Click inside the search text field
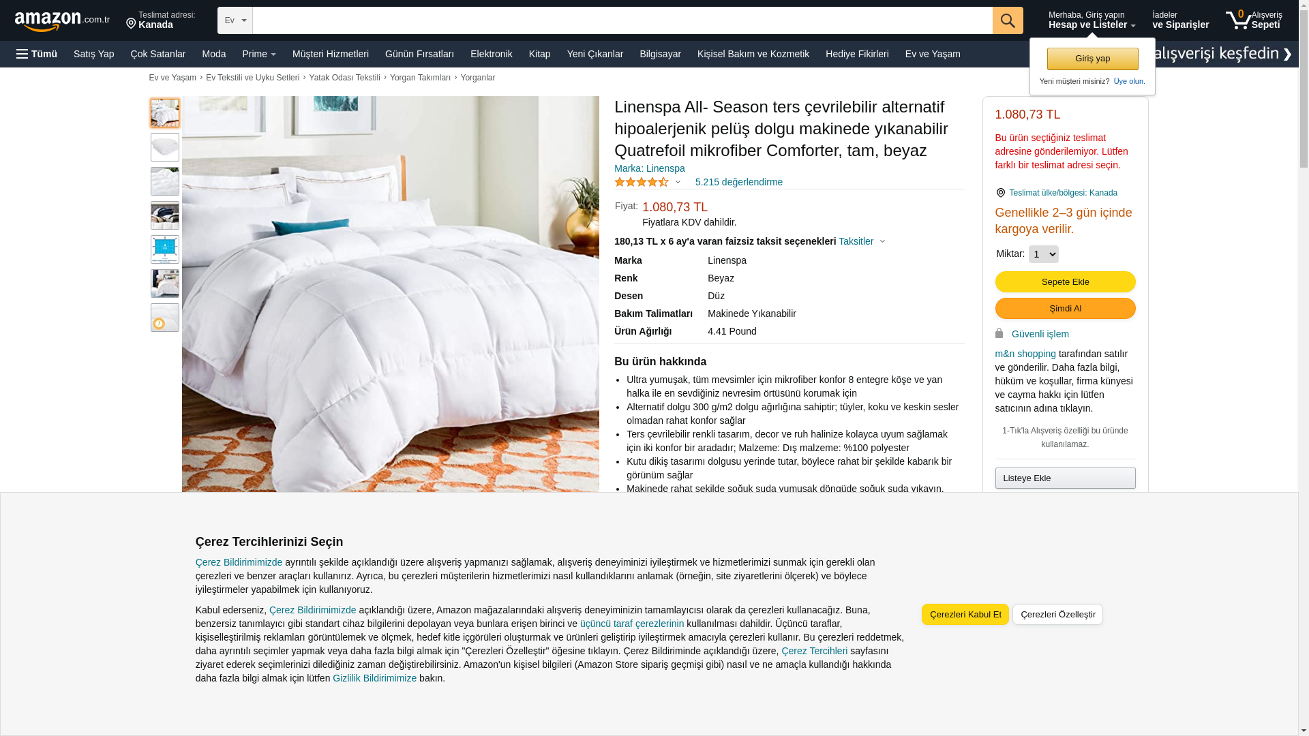Image resolution: width=1309 pixels, height=736 pixels. pos(622,20)
